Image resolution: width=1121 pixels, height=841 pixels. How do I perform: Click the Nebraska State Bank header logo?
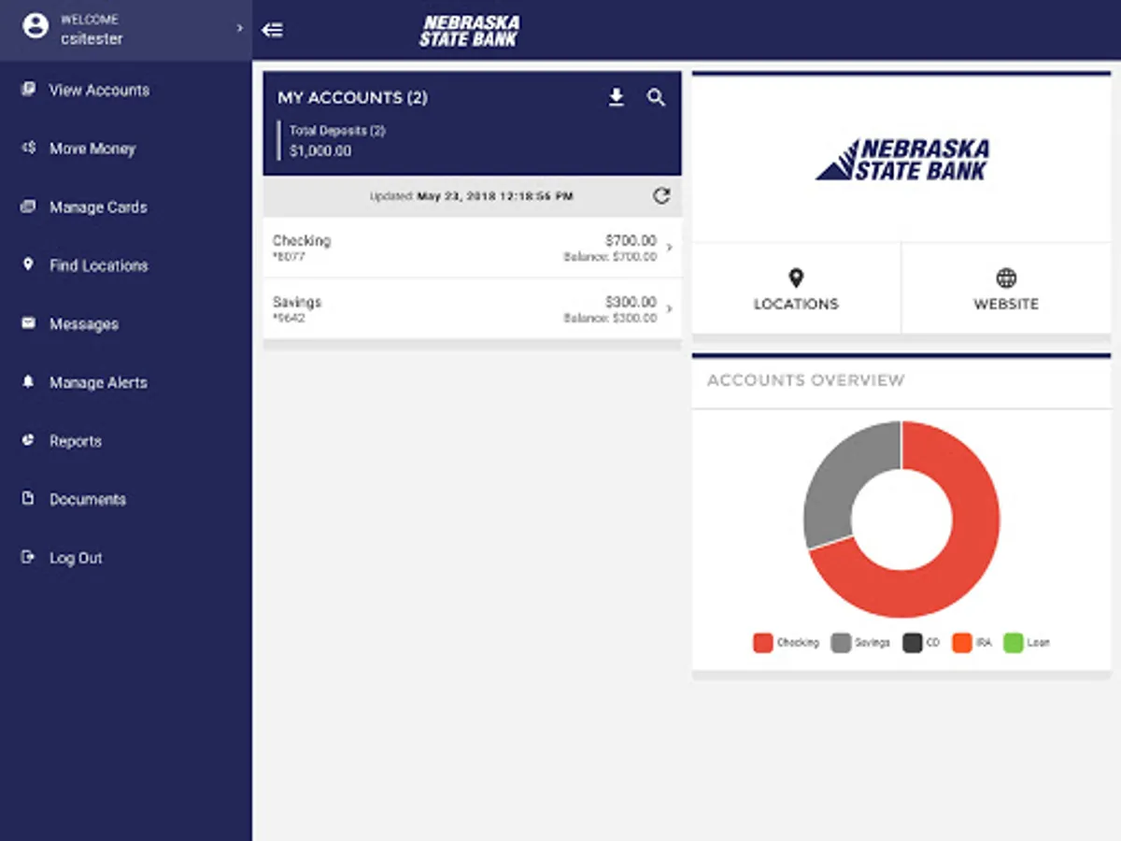tap(469, 31)
